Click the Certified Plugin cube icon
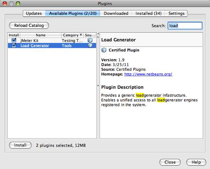The image size is (210, 169). pyautogui.click(x=104, y=50)
